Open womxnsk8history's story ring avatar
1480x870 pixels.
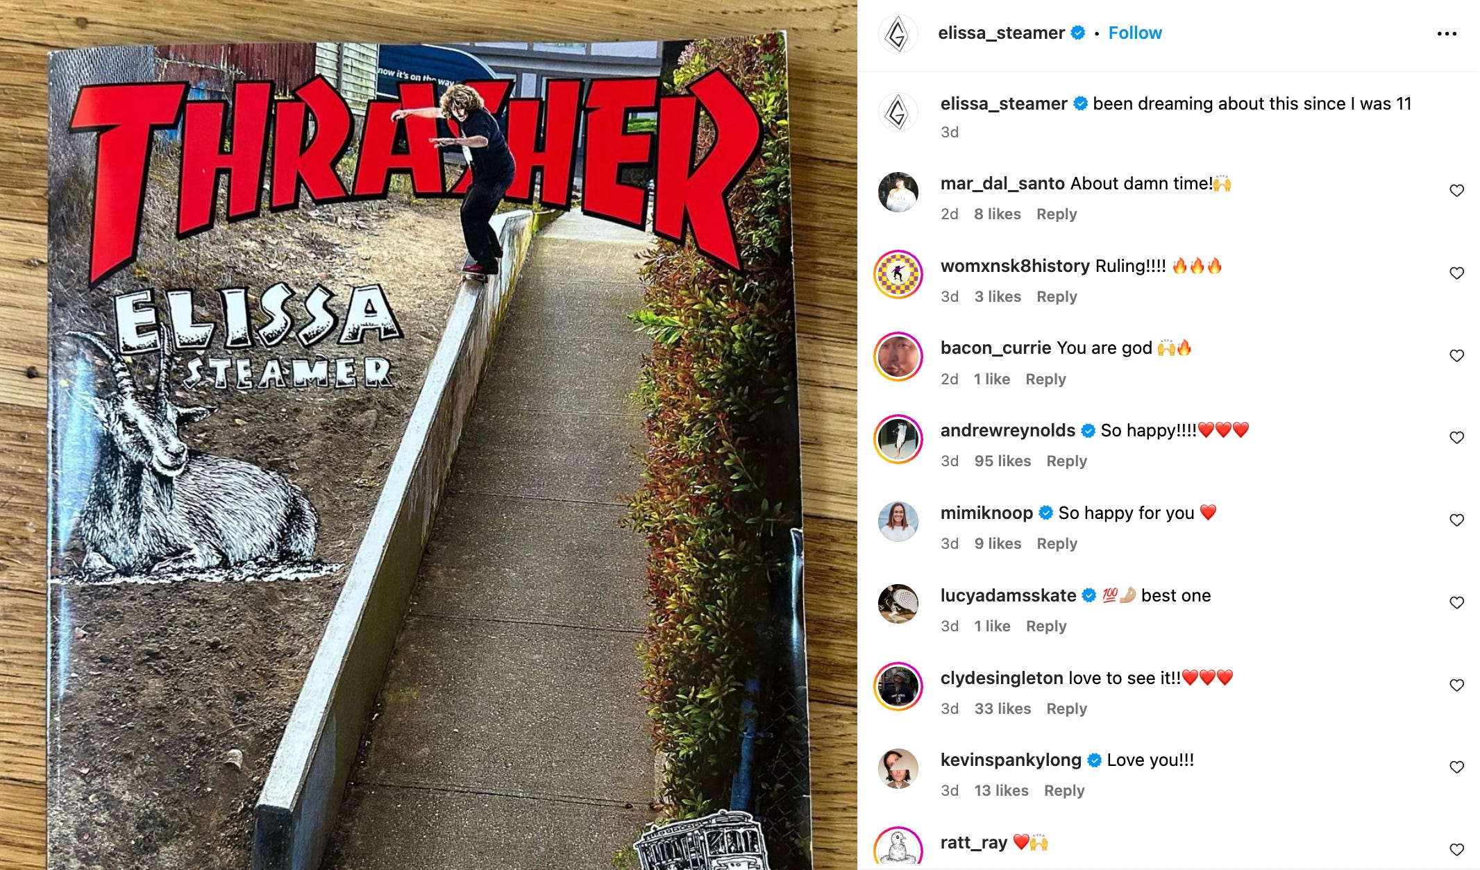coord(898,274)
